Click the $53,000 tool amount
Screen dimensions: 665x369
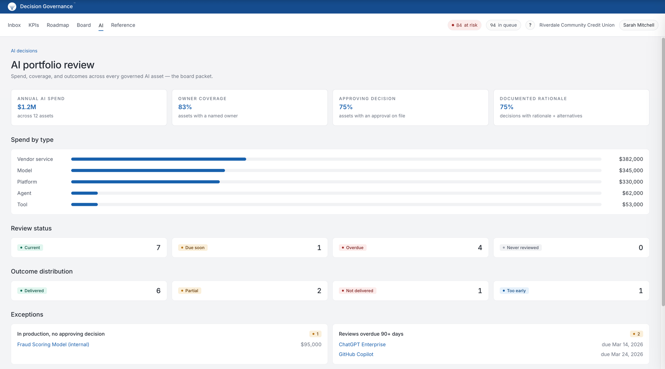tap(632, 204)
